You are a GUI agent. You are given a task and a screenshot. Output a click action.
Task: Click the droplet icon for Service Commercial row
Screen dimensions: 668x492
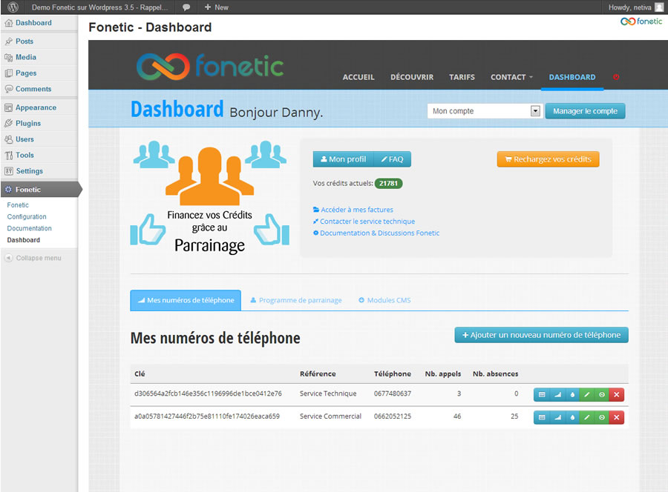coord(572,417)
